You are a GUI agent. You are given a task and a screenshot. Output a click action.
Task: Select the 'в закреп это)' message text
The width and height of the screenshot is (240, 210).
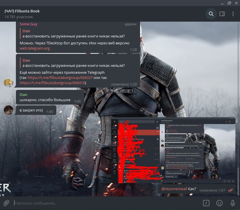coord(31,110)
